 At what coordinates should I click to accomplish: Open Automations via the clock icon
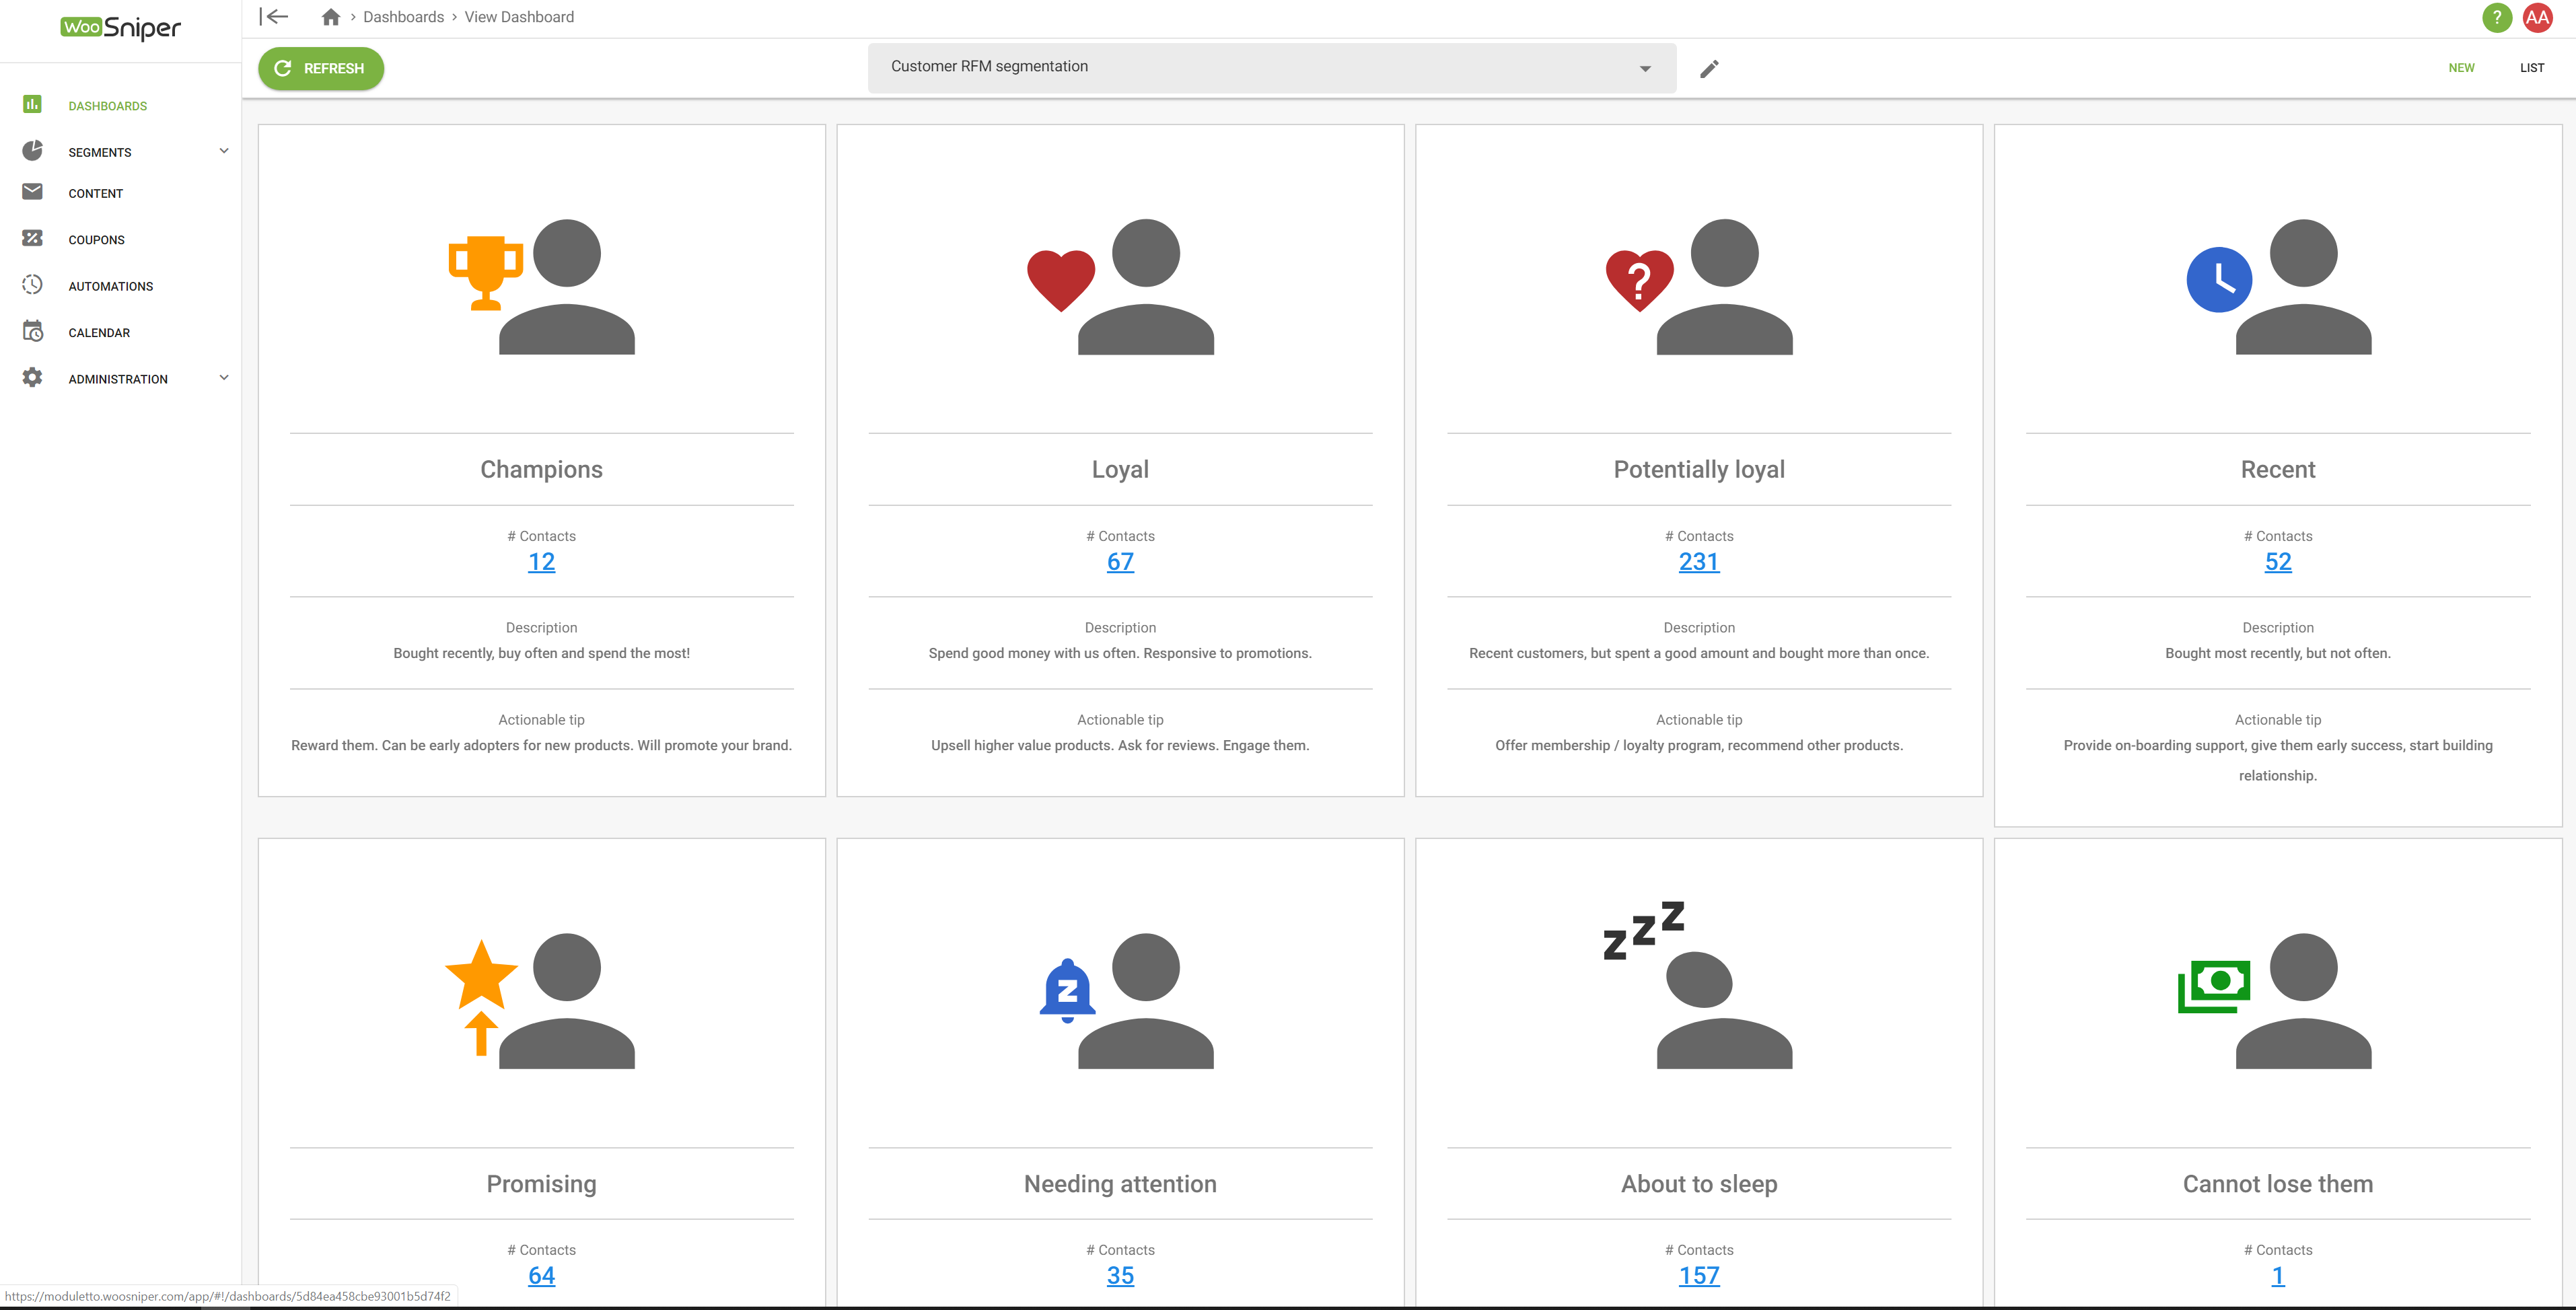click(x=33, y=285)
